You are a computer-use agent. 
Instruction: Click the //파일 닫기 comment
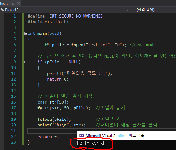click(x=108, y=119)
